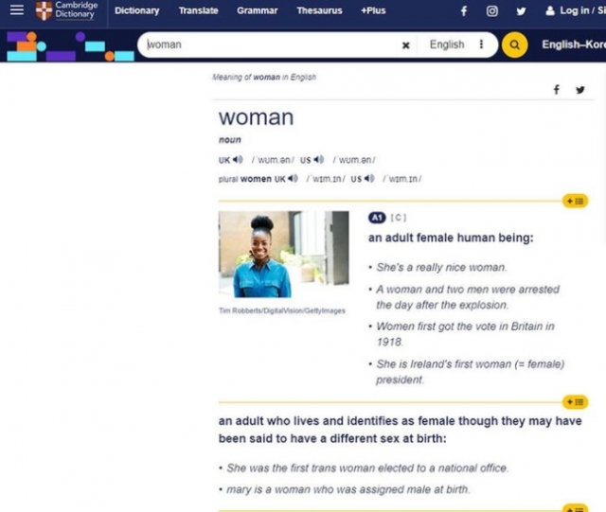
Task: Open the three-dots dictionary selector next to English
Action: click(x=481, y=44)
